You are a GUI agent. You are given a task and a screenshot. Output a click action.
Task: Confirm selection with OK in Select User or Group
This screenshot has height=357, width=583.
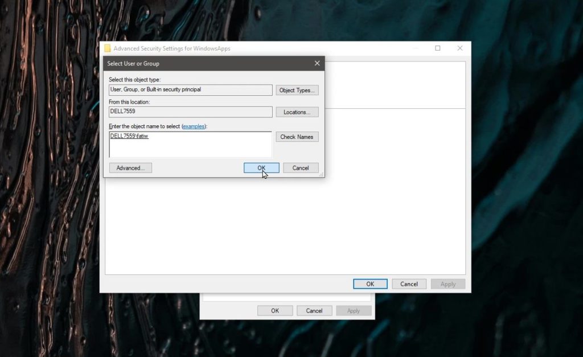click(261, 167)
